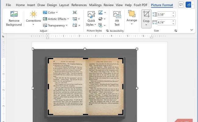Click the shape width icon
This screenshot has width=198, height=122.
point(154,22)
